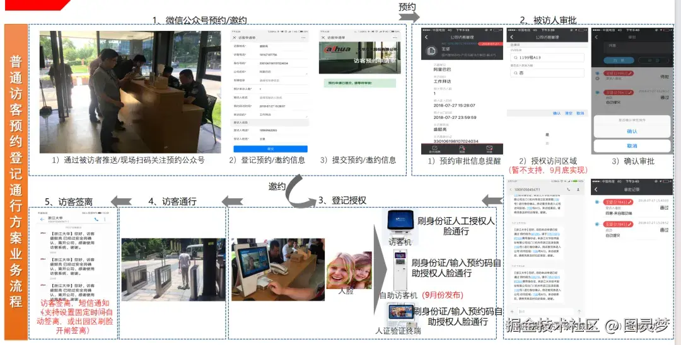The height and width of the screenshot is (345, 681).
Task: Click the search field containing 否
Action: (547, 73)
